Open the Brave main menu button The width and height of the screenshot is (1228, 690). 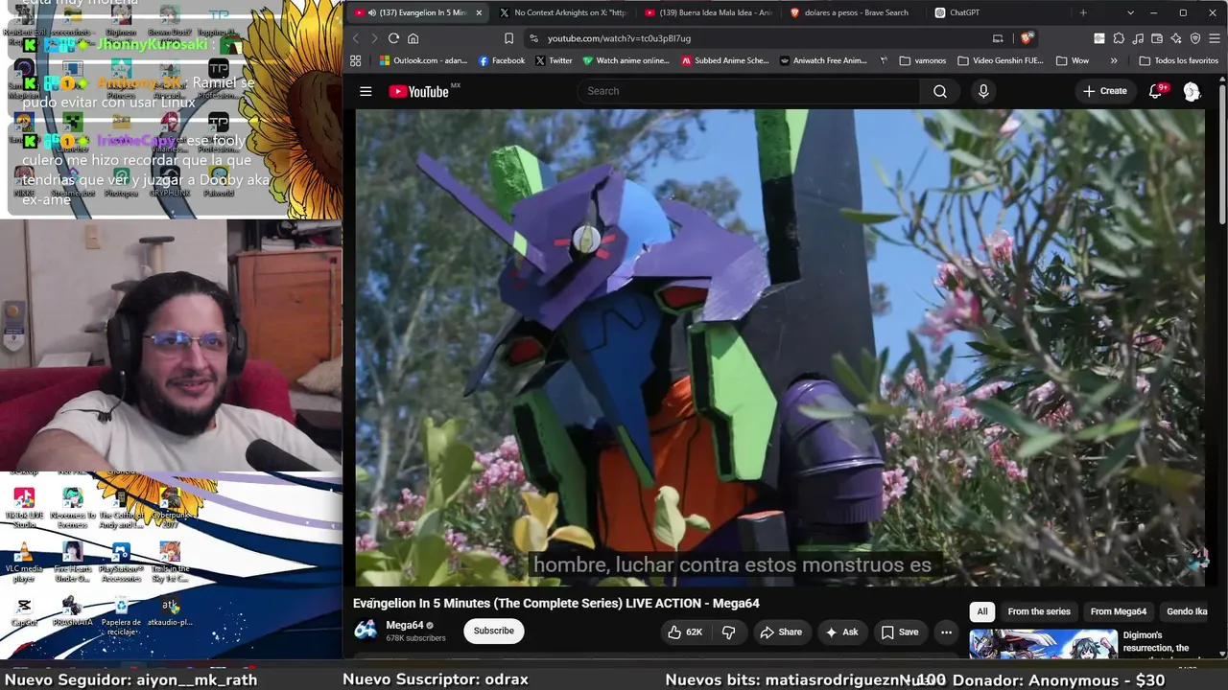coord(1215,38)
